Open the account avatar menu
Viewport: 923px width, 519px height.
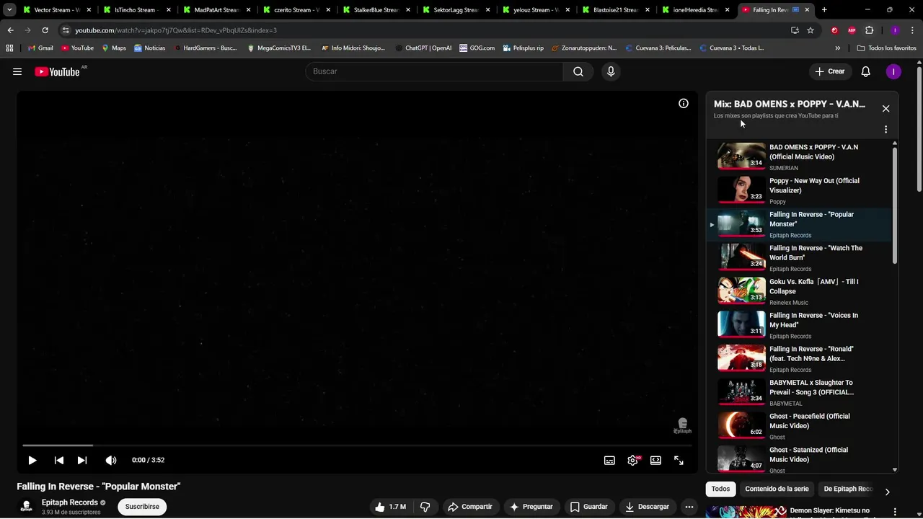[893, 71]
